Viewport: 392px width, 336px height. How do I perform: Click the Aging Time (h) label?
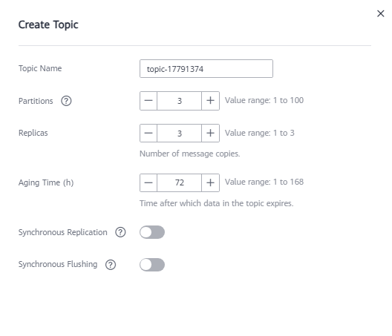(46, 182)
